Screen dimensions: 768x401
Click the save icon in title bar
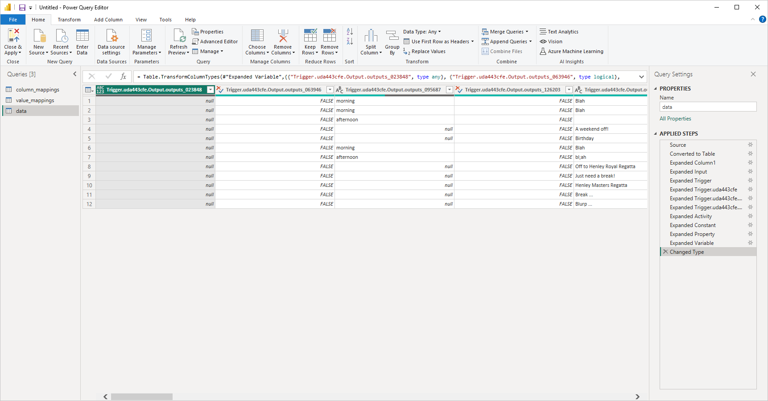(22, 8)
